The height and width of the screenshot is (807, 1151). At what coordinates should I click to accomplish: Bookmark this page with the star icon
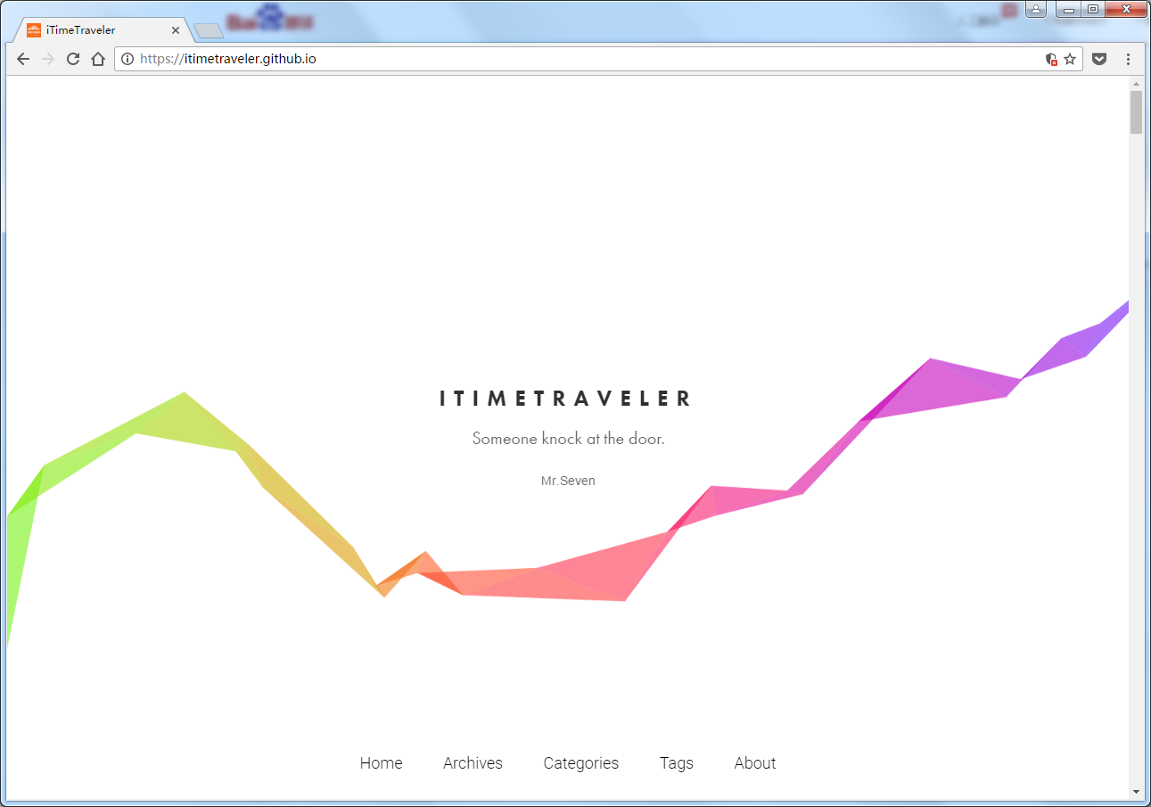pyautogui.click(x=1070, y=59)
